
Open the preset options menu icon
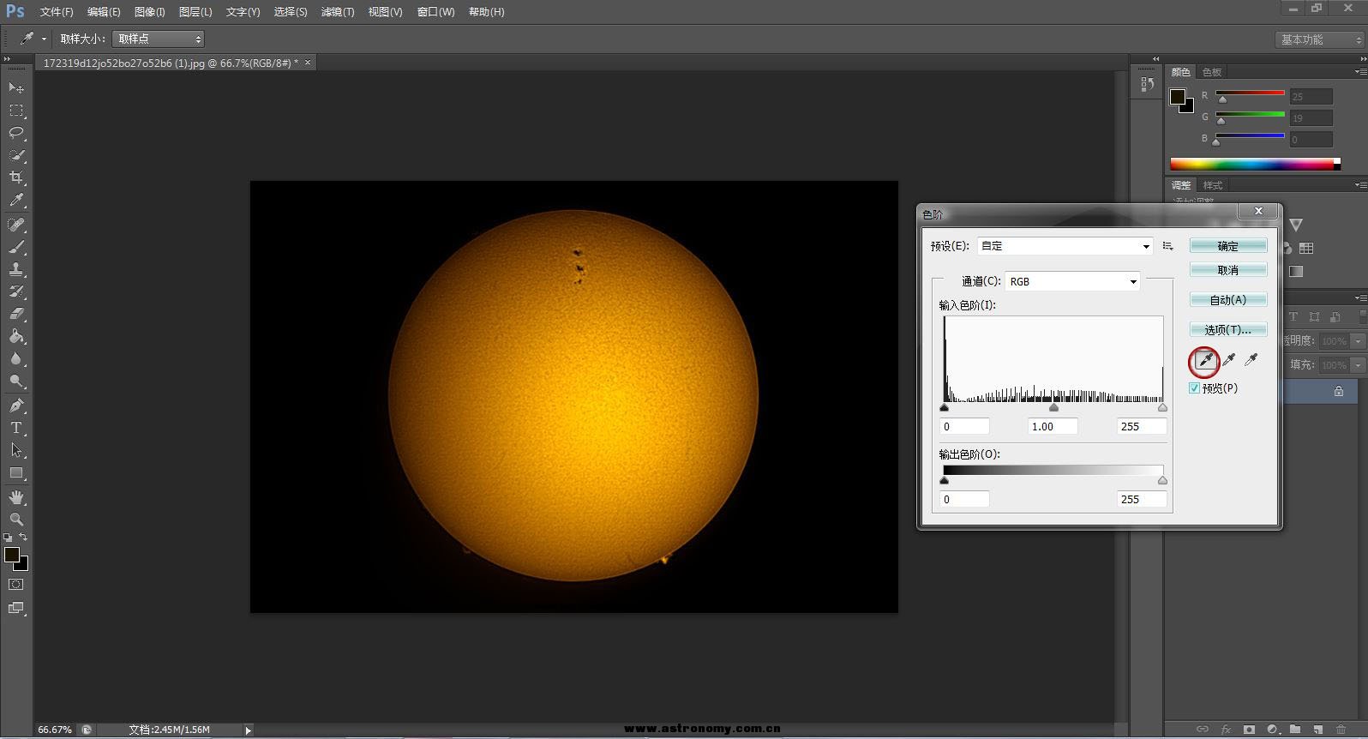[x=1167, y=246]
